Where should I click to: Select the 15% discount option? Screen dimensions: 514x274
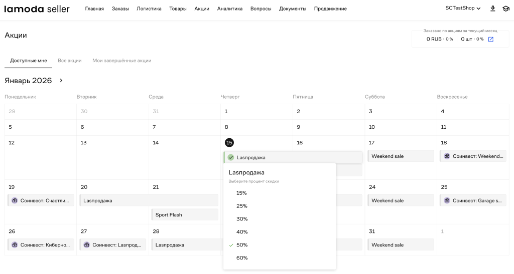tap(241, 193)
